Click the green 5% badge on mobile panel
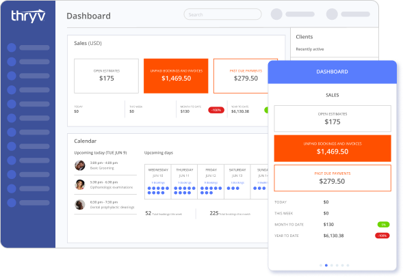The width and height of the screenshot is (403, 278). [383, 225]
